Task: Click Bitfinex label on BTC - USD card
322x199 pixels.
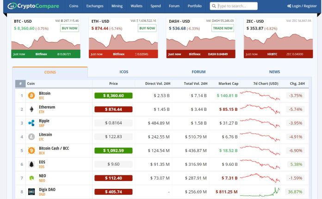Action: pyautogui.click(x=41, y=54)
